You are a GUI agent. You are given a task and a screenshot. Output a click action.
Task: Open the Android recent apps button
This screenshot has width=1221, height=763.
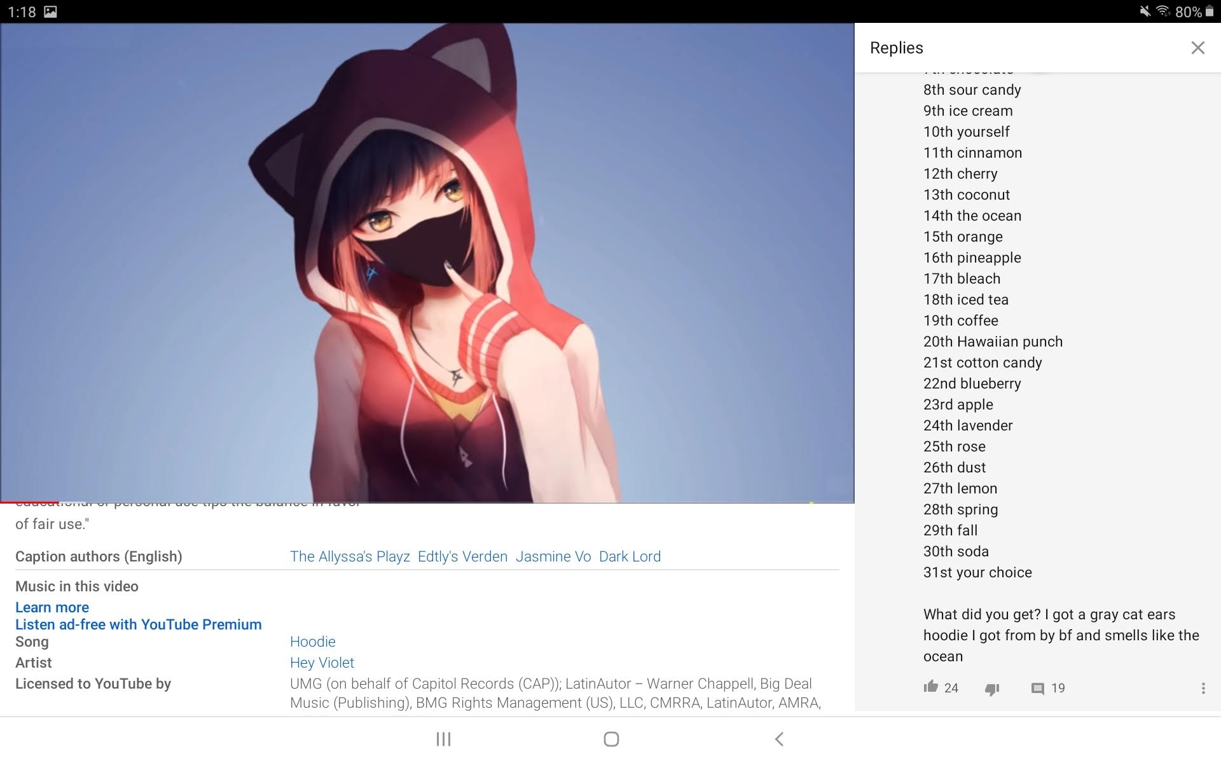(x=443, y=739)
